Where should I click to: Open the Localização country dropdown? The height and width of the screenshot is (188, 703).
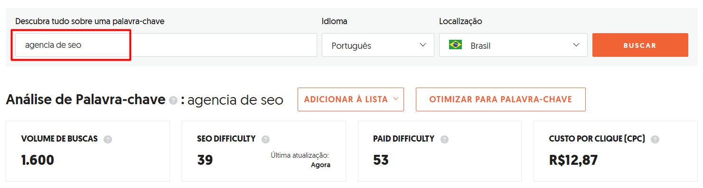pyautogui.click(x=513, y=45)
